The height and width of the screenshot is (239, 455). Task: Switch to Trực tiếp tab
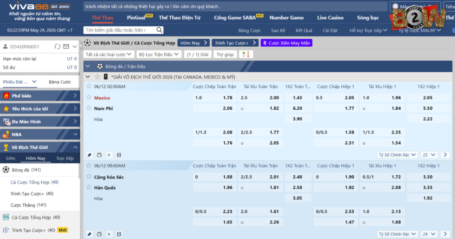pyautogui.click(x=65, y=158)
